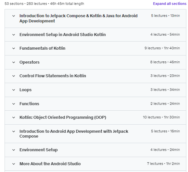
Task: Select the Functions section title
Action: [29, 104]
